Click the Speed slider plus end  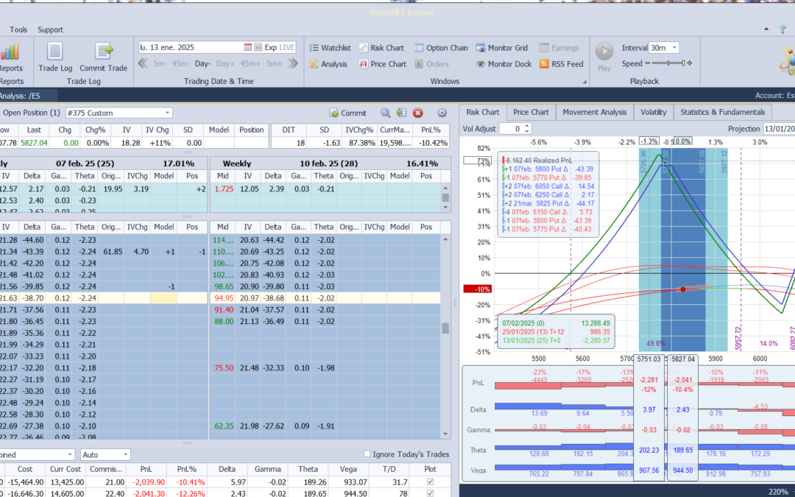pyautogui.click(x=690, y=63)
